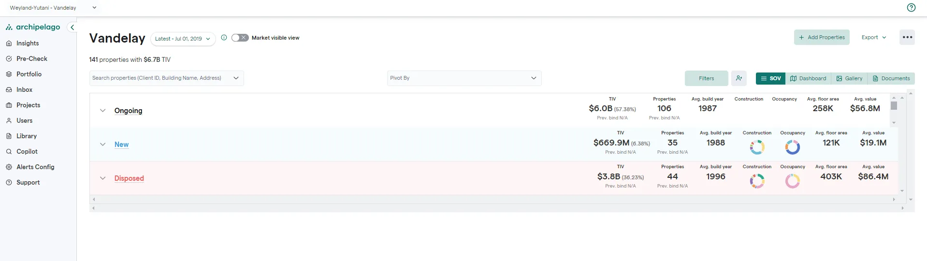Open the three-dots more options menu
927x261 pixels.
[907, 37]
